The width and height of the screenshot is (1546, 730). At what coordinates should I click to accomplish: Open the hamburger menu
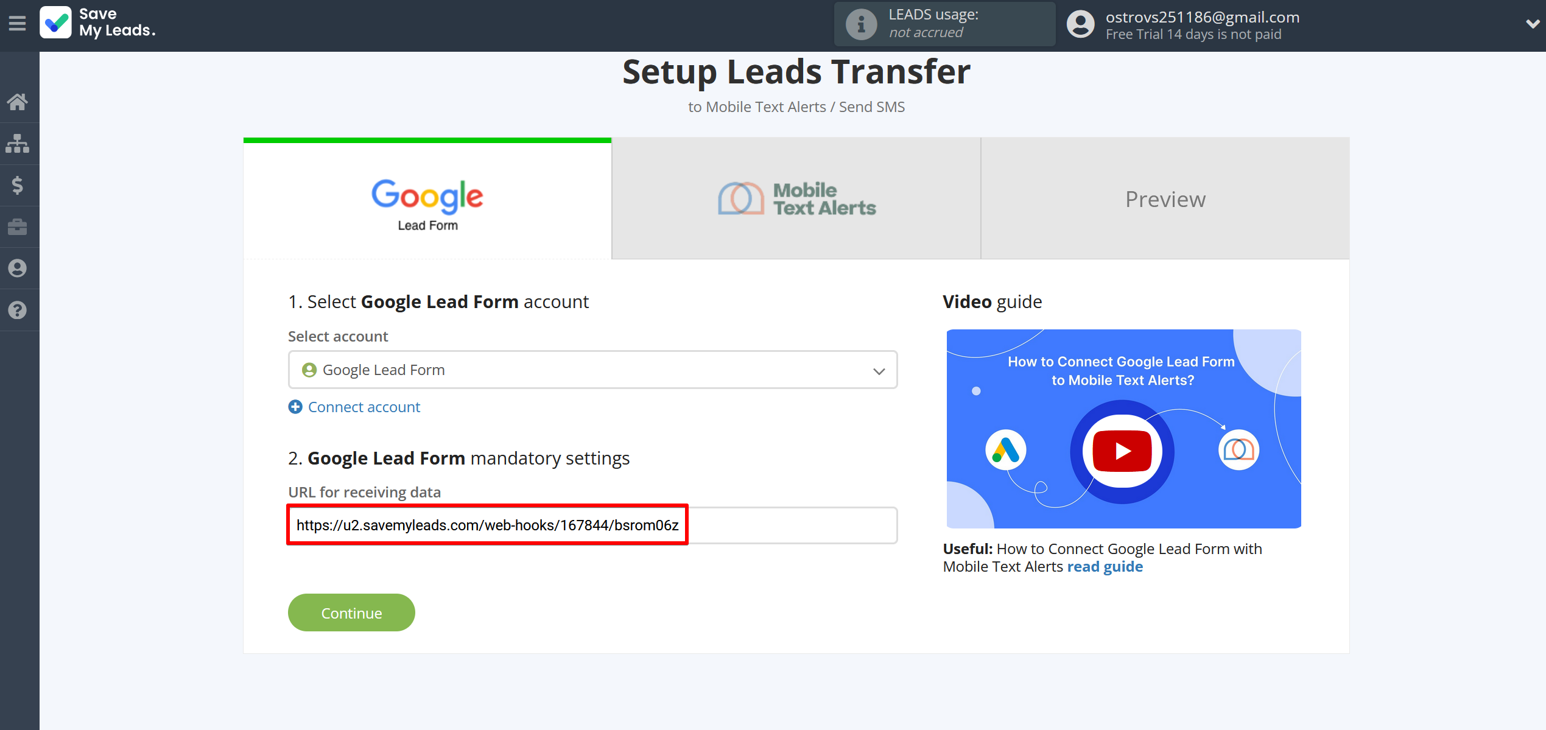17,24
